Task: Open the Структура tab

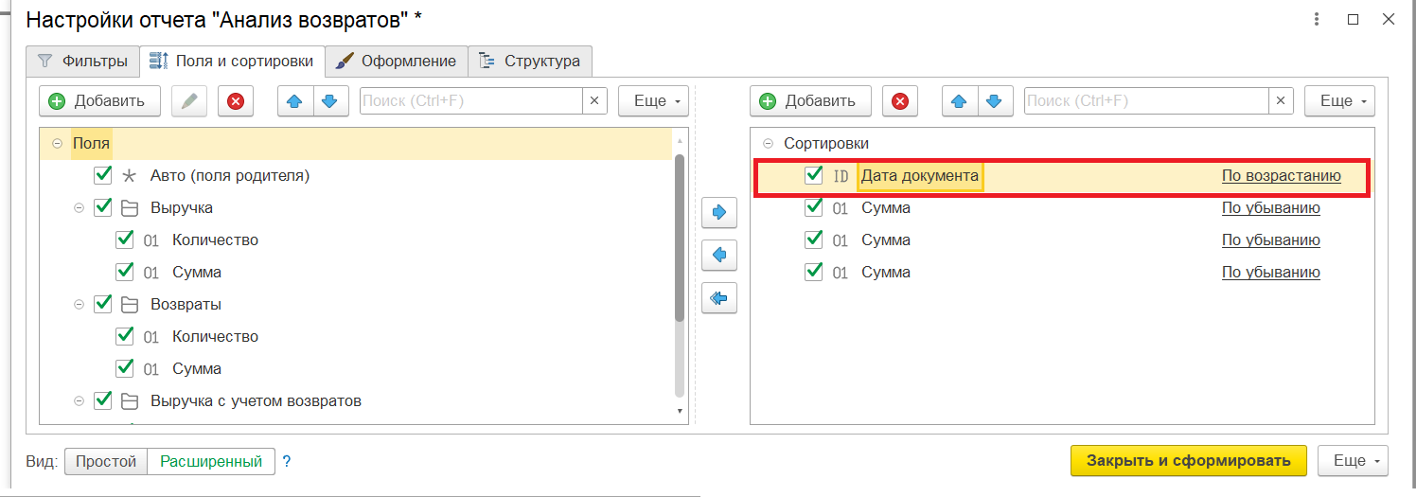Action: [531, 62]
